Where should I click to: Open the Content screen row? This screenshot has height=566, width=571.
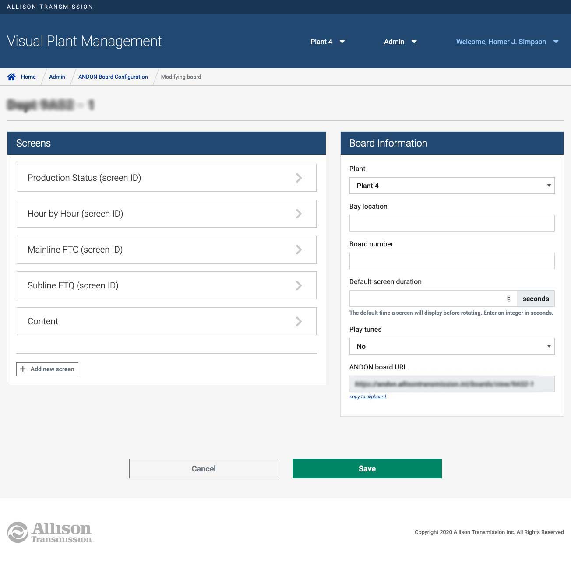pyautogui.click(x=166, y=321)
